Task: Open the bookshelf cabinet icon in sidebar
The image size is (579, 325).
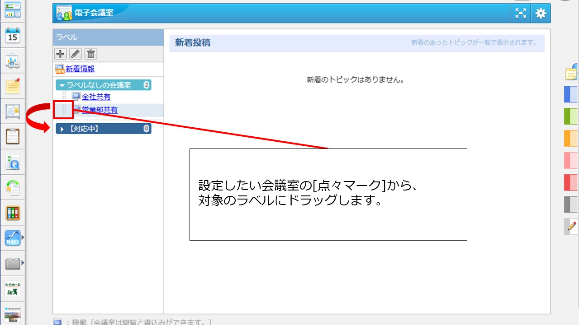Action: click(x=13, y=212)
